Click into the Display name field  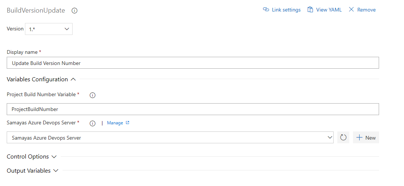tap(193, 63)
